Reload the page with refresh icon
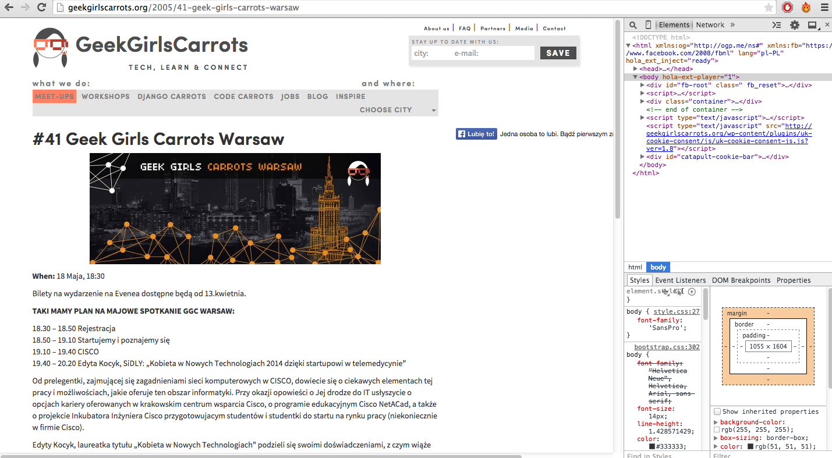Screen dimensions: 832x458 click(41, 8)
